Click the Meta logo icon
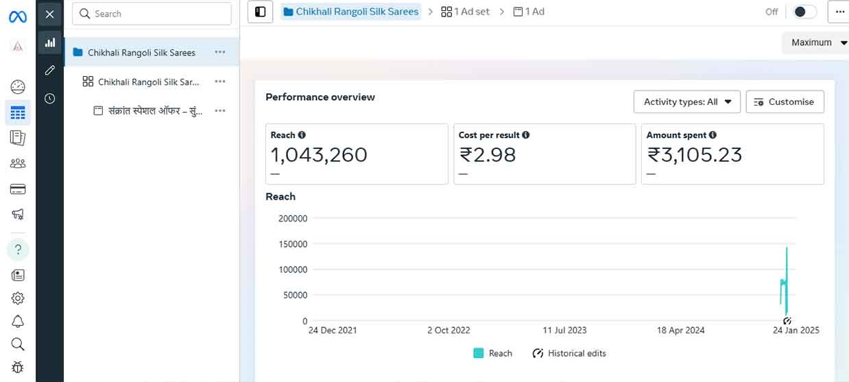 [x=18, y=17]
